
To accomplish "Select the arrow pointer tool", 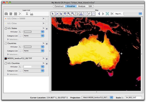I will pos(53,14).
